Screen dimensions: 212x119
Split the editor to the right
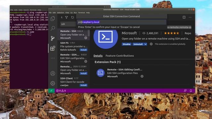click(184, 17)
